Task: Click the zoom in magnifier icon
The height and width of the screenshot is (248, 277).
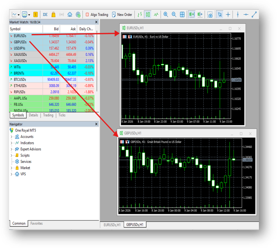Action: tap(165, 15)
